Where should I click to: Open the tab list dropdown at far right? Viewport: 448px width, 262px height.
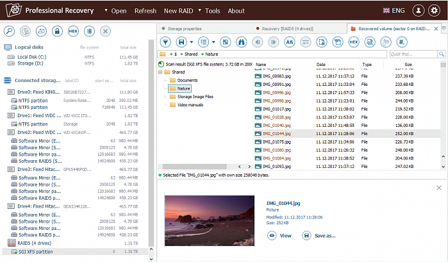(444, 28)
